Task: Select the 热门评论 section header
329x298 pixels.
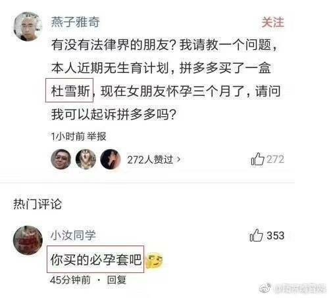Action: pyautogui.click(x=38, y=204)
